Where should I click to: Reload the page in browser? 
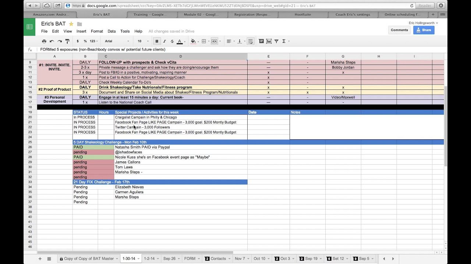pos(412,5)
